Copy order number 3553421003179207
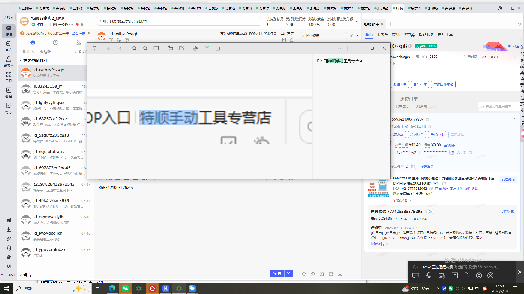This screenshot has height=294, width=524. coord(428,119)
